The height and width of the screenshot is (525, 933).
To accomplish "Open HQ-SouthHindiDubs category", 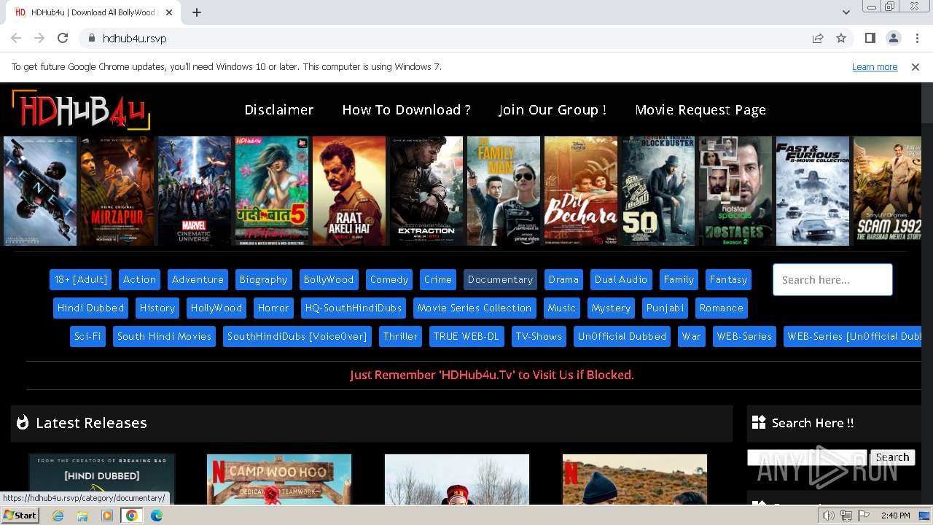I will [x=354, y=308].
